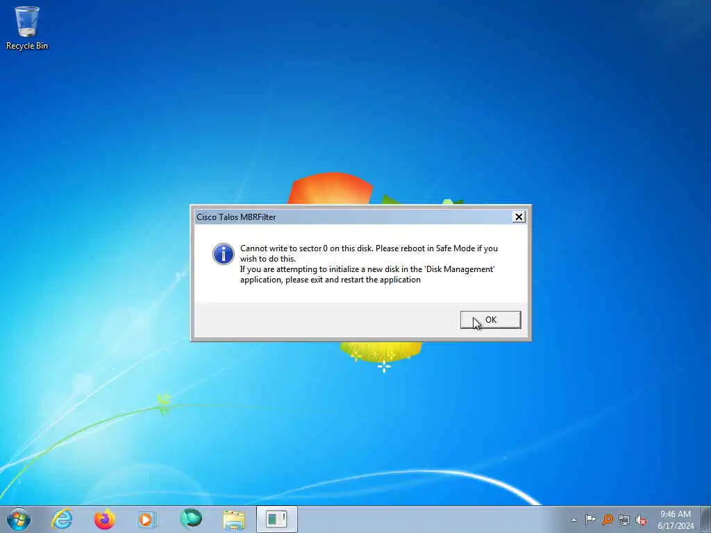Click the Cisco Talos MBRFilter title bar text
This screenshot has height=533, width=711.
[236, 217]
